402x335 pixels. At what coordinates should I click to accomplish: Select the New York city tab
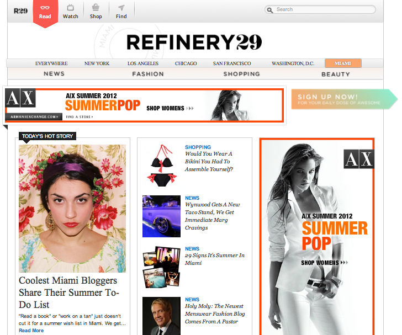click(97, 63)
